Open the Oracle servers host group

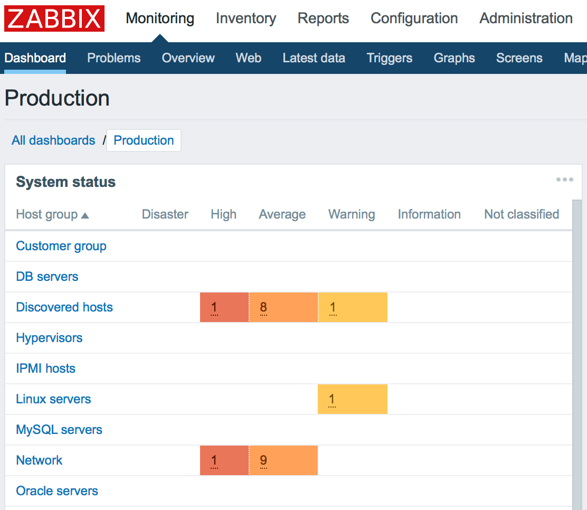pos(57,491)
